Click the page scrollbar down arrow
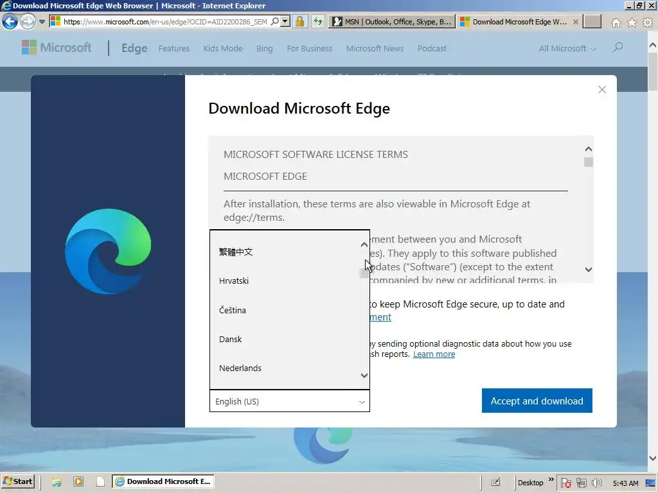The height and width of the screenshot is (493, 658). click(653, 458)
